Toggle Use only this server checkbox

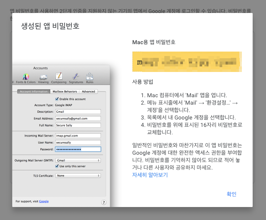point(57,166)
